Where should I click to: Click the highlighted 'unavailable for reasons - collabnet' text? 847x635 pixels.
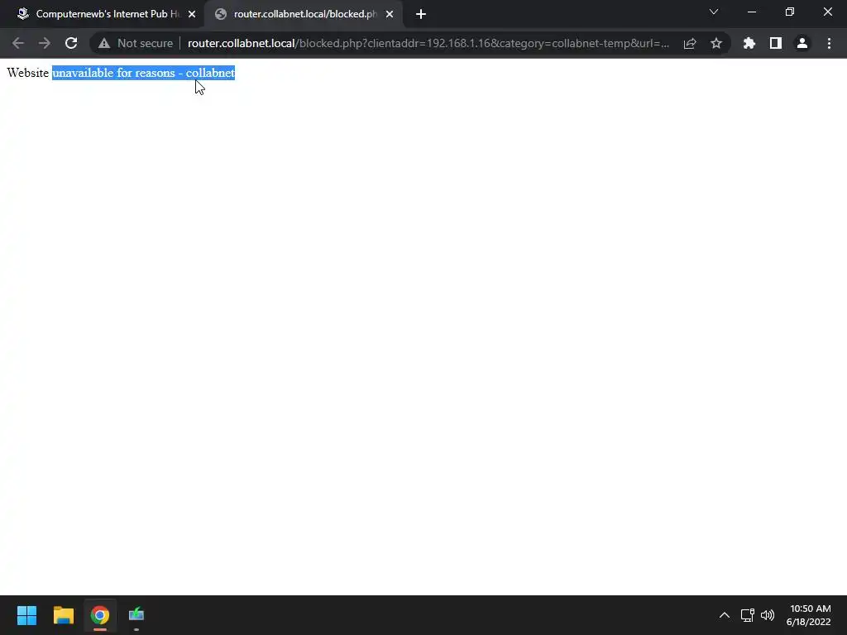coord(143,73)
